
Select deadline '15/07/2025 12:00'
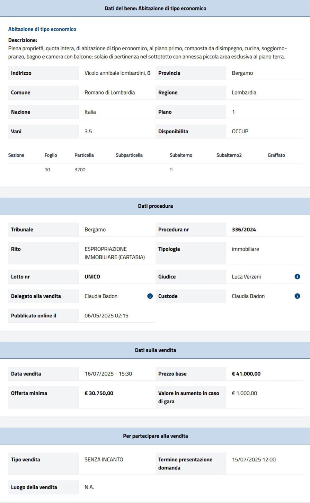pyautogui.click(x=254, y=459)
